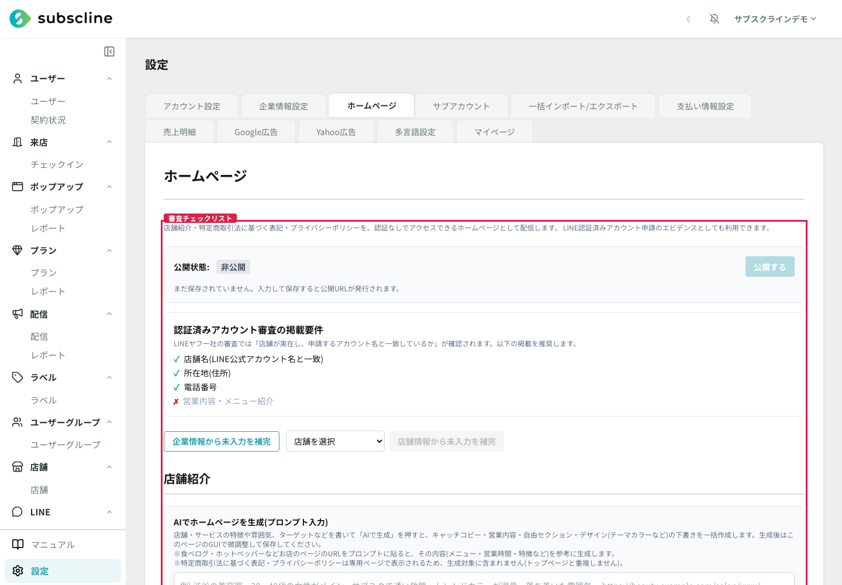
Task: Open チェックイン in sidebar
Action: [x=57, y=164]
